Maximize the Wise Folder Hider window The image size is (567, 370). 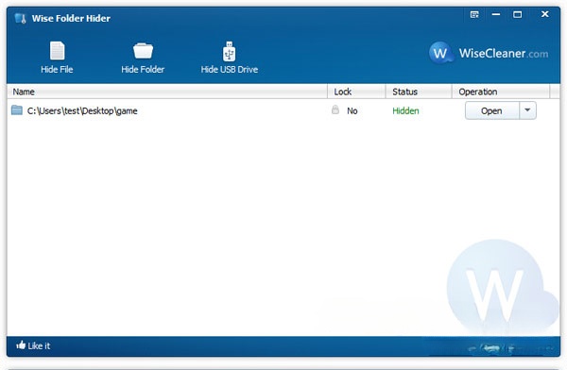[x=518, y=14]
